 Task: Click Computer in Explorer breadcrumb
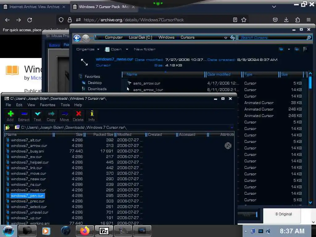coord(114,37)
